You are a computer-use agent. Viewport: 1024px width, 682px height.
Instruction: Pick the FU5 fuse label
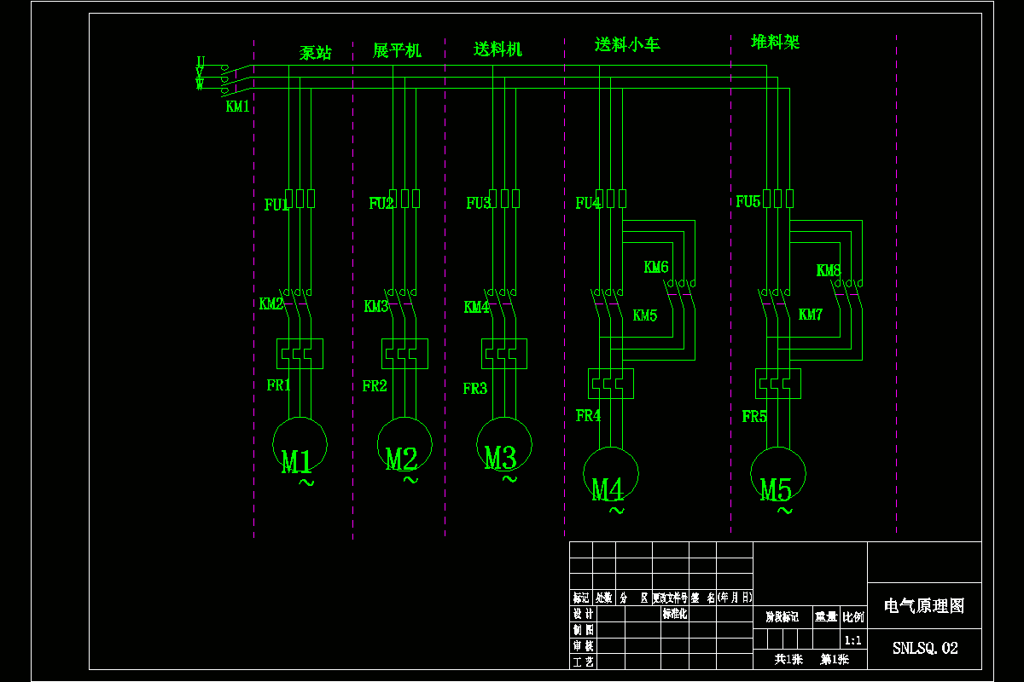coord(748,202)
